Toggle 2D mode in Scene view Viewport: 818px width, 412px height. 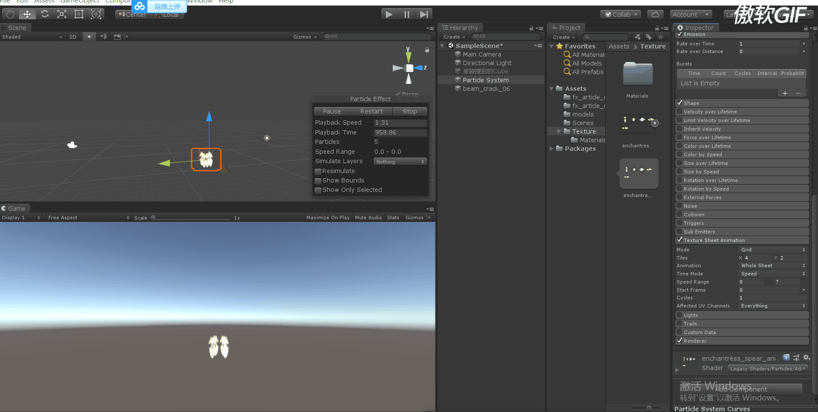[73, 37]
